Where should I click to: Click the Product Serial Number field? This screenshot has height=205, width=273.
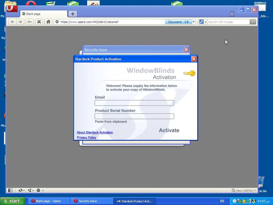pyautogui.click(x=134, y=116)
